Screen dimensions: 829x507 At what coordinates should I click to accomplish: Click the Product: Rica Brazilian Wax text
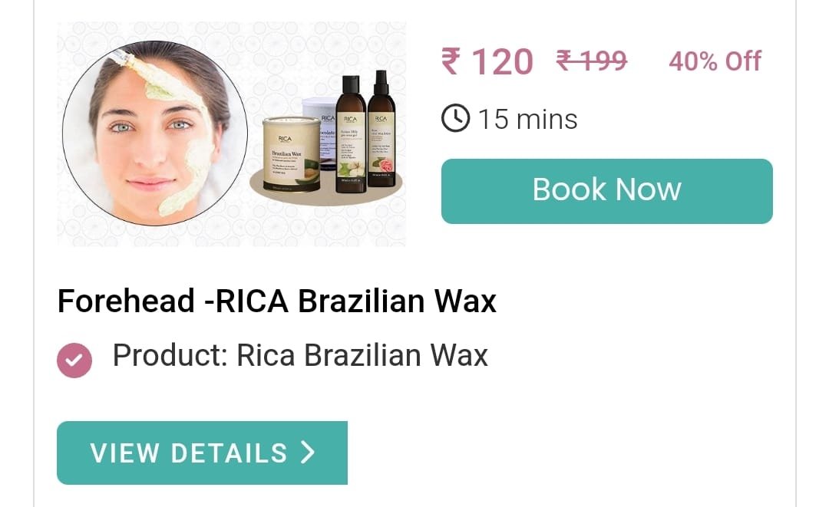click(300, 355)
